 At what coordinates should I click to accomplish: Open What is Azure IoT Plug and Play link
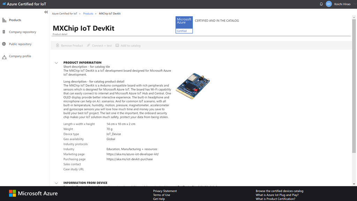(x=277, y=195)
